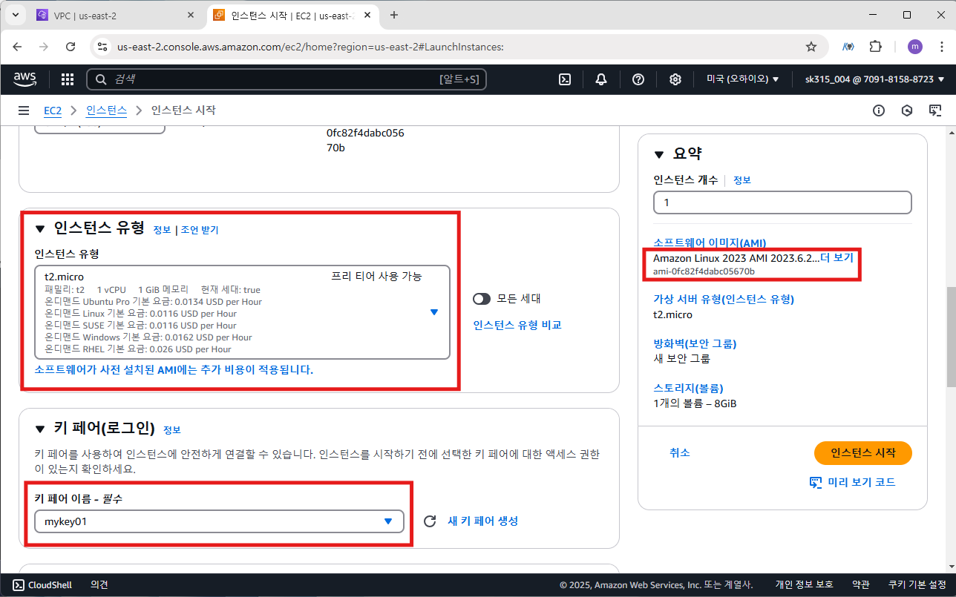Open 정보 link beside 인스턴스 개수
The height and width of the screenshot is (597, 956).
pos(742,180)
